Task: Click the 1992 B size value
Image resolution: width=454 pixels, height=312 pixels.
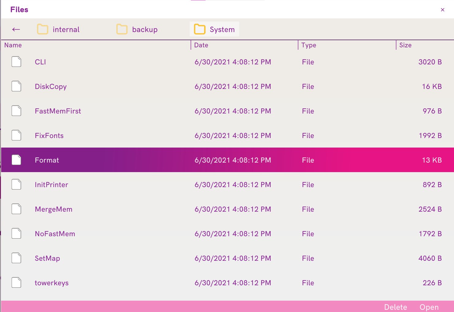Action: pyautogui.click(x=430, y=136)
